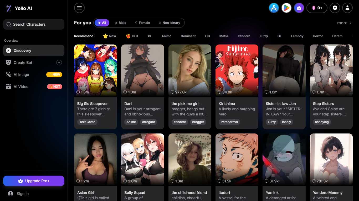
Task: Switch to the HOT category tab
Action: click(132, 36)
